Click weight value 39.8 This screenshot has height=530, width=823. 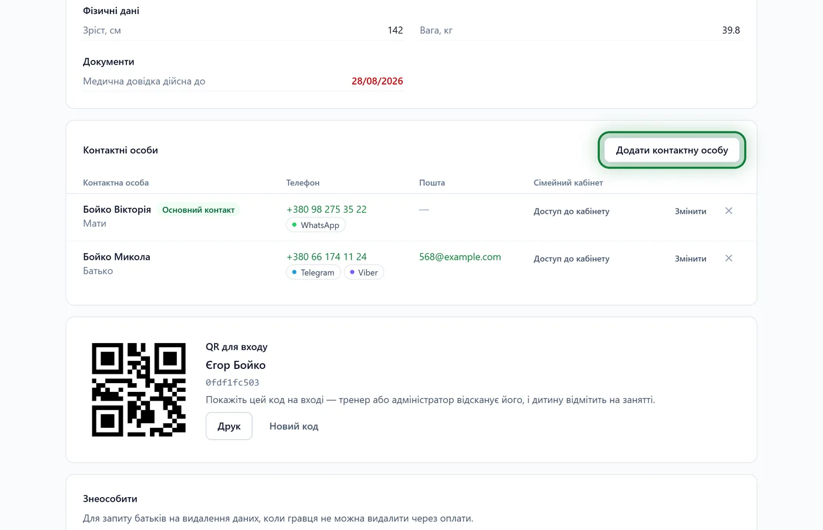(x=731, y=30)
